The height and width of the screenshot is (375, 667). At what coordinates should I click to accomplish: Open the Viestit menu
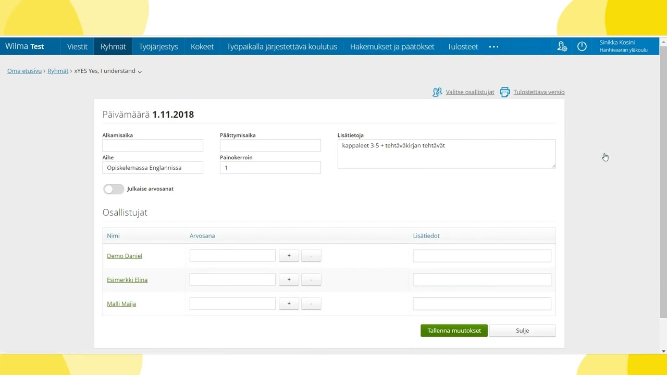point(77,46)
